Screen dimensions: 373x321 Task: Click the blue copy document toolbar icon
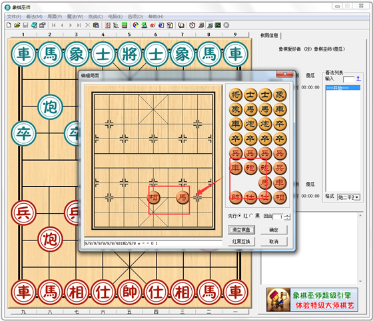point(161,25)
